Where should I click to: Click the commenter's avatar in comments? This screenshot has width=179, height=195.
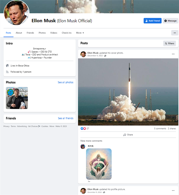pyautogui.click(x=83, y=146)
